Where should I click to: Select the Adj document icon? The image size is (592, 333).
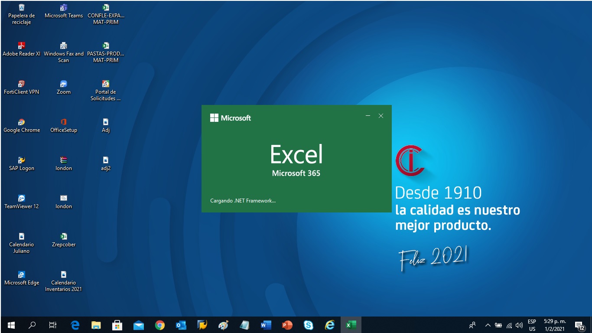pyautogui.click(x=106, y=126)
